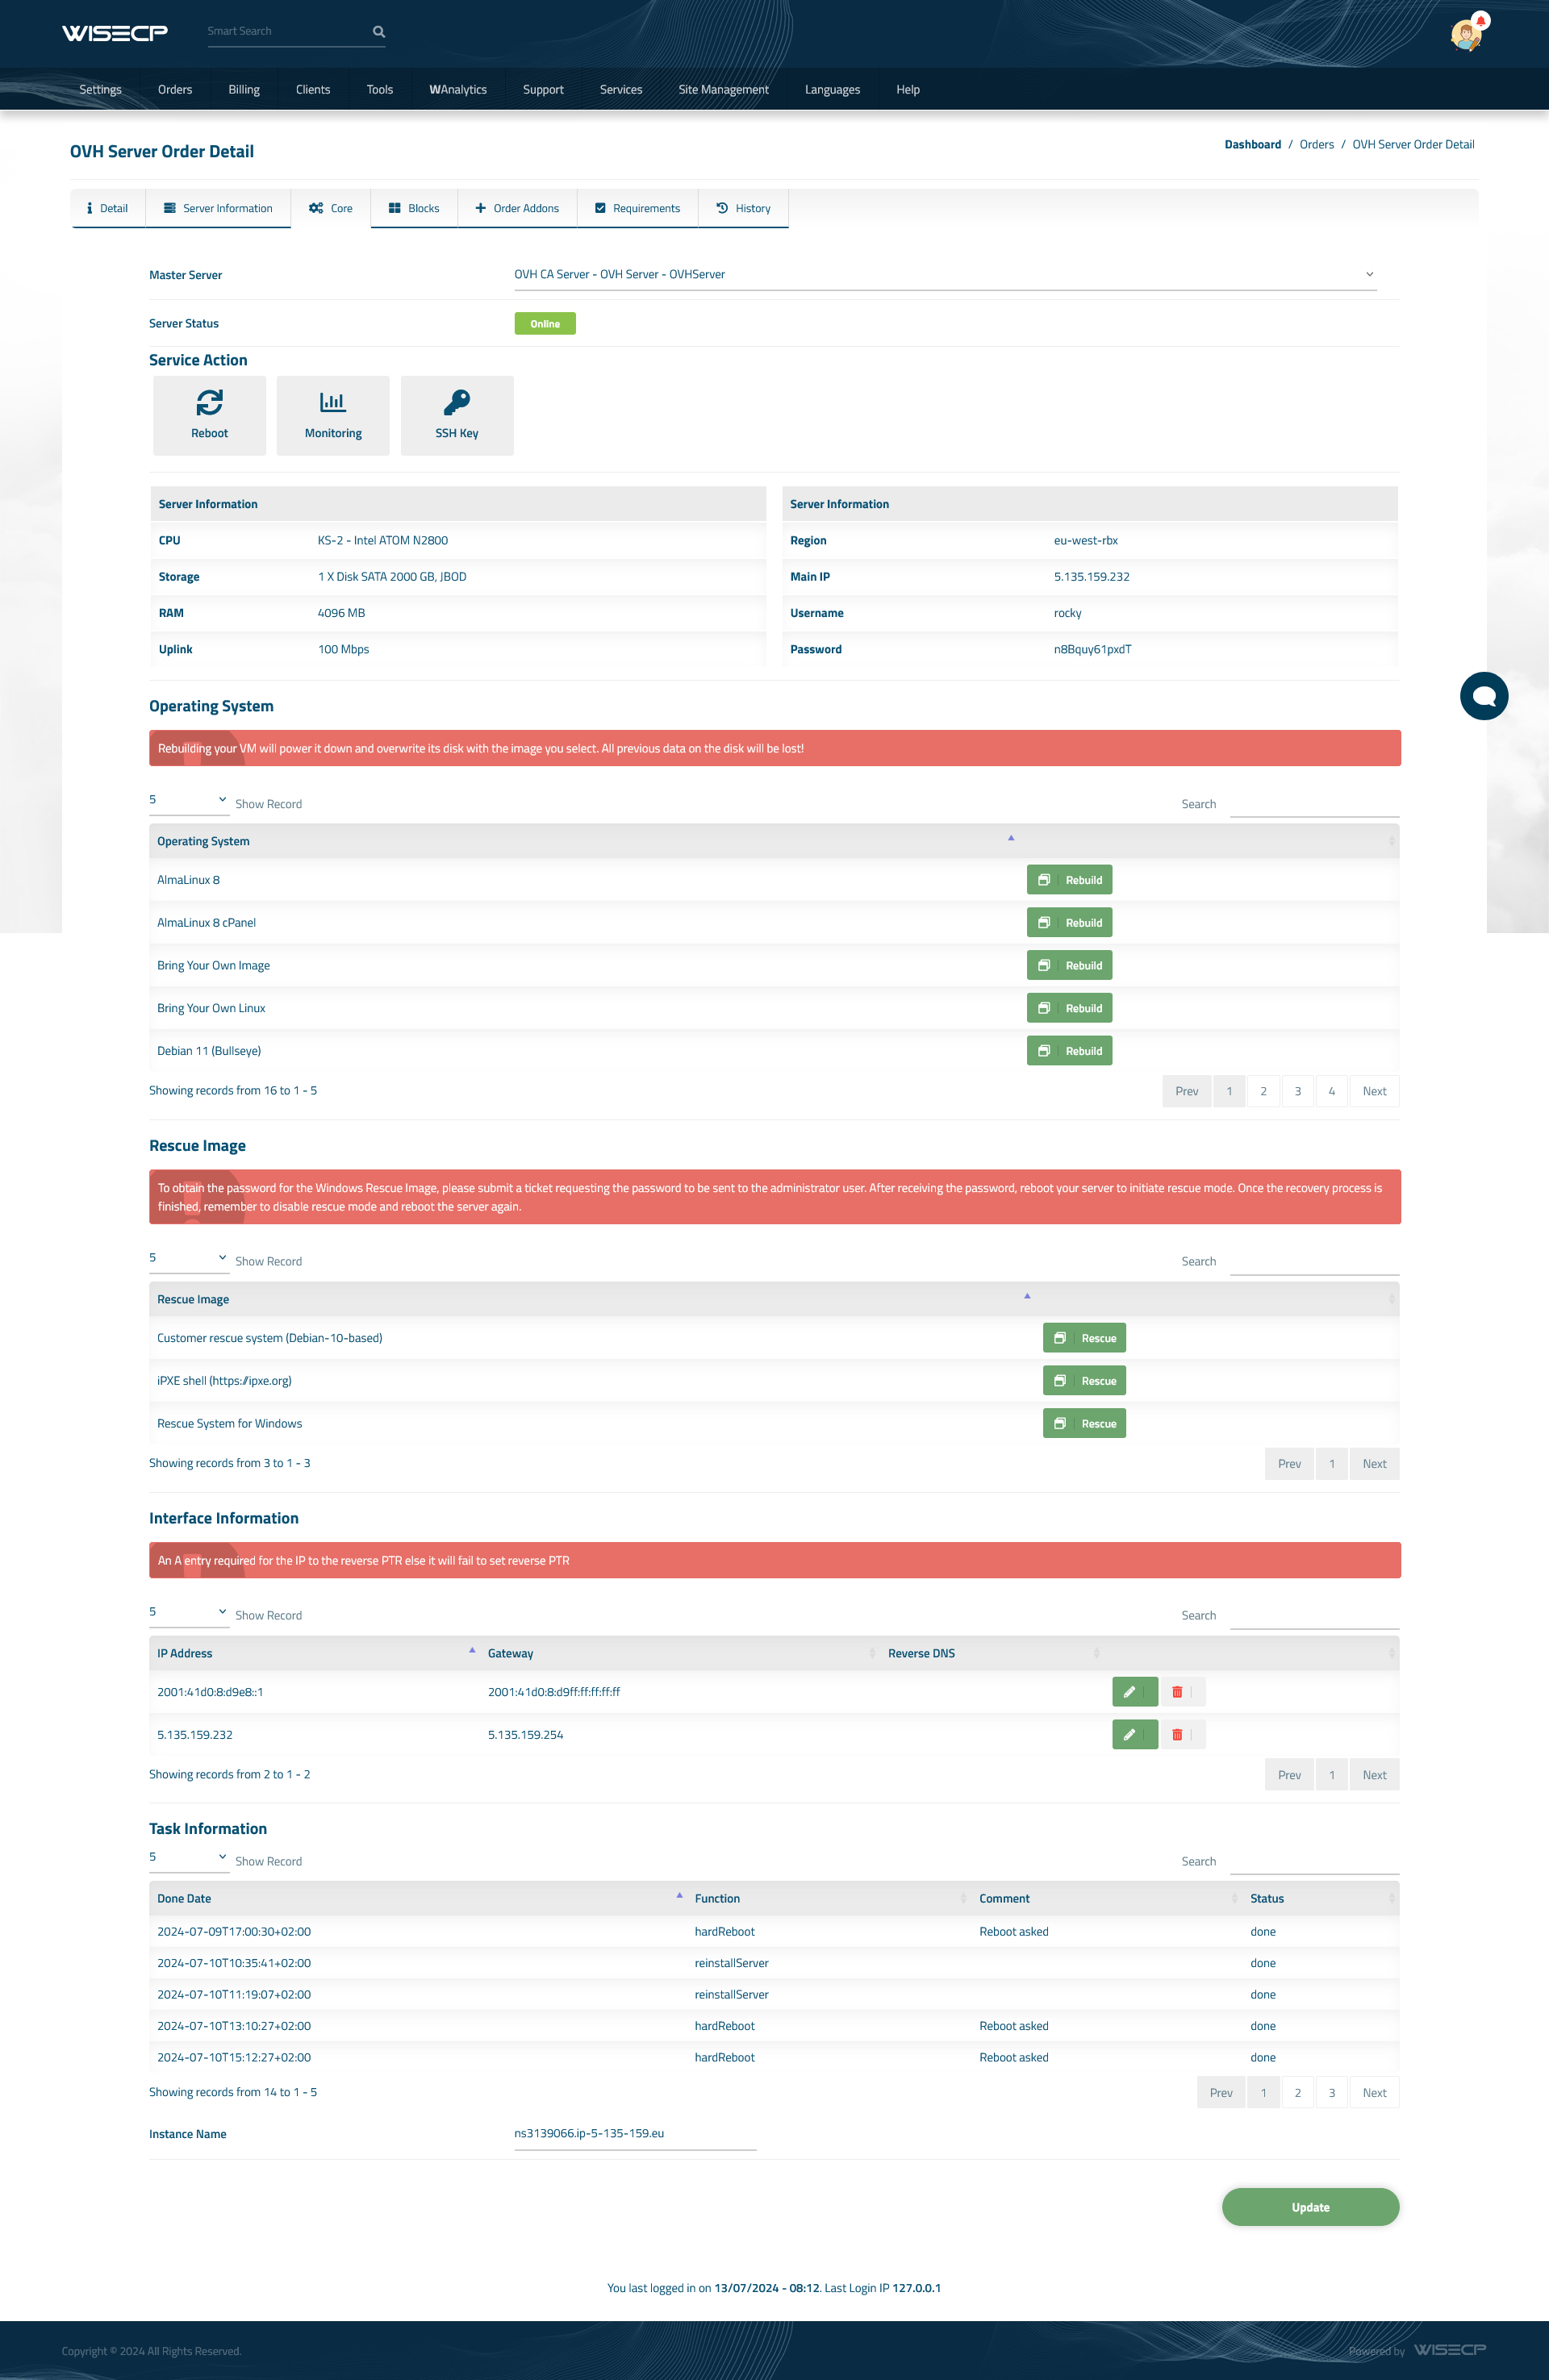
Task: Open the Billing menu
Action: [x=244, y=89]
